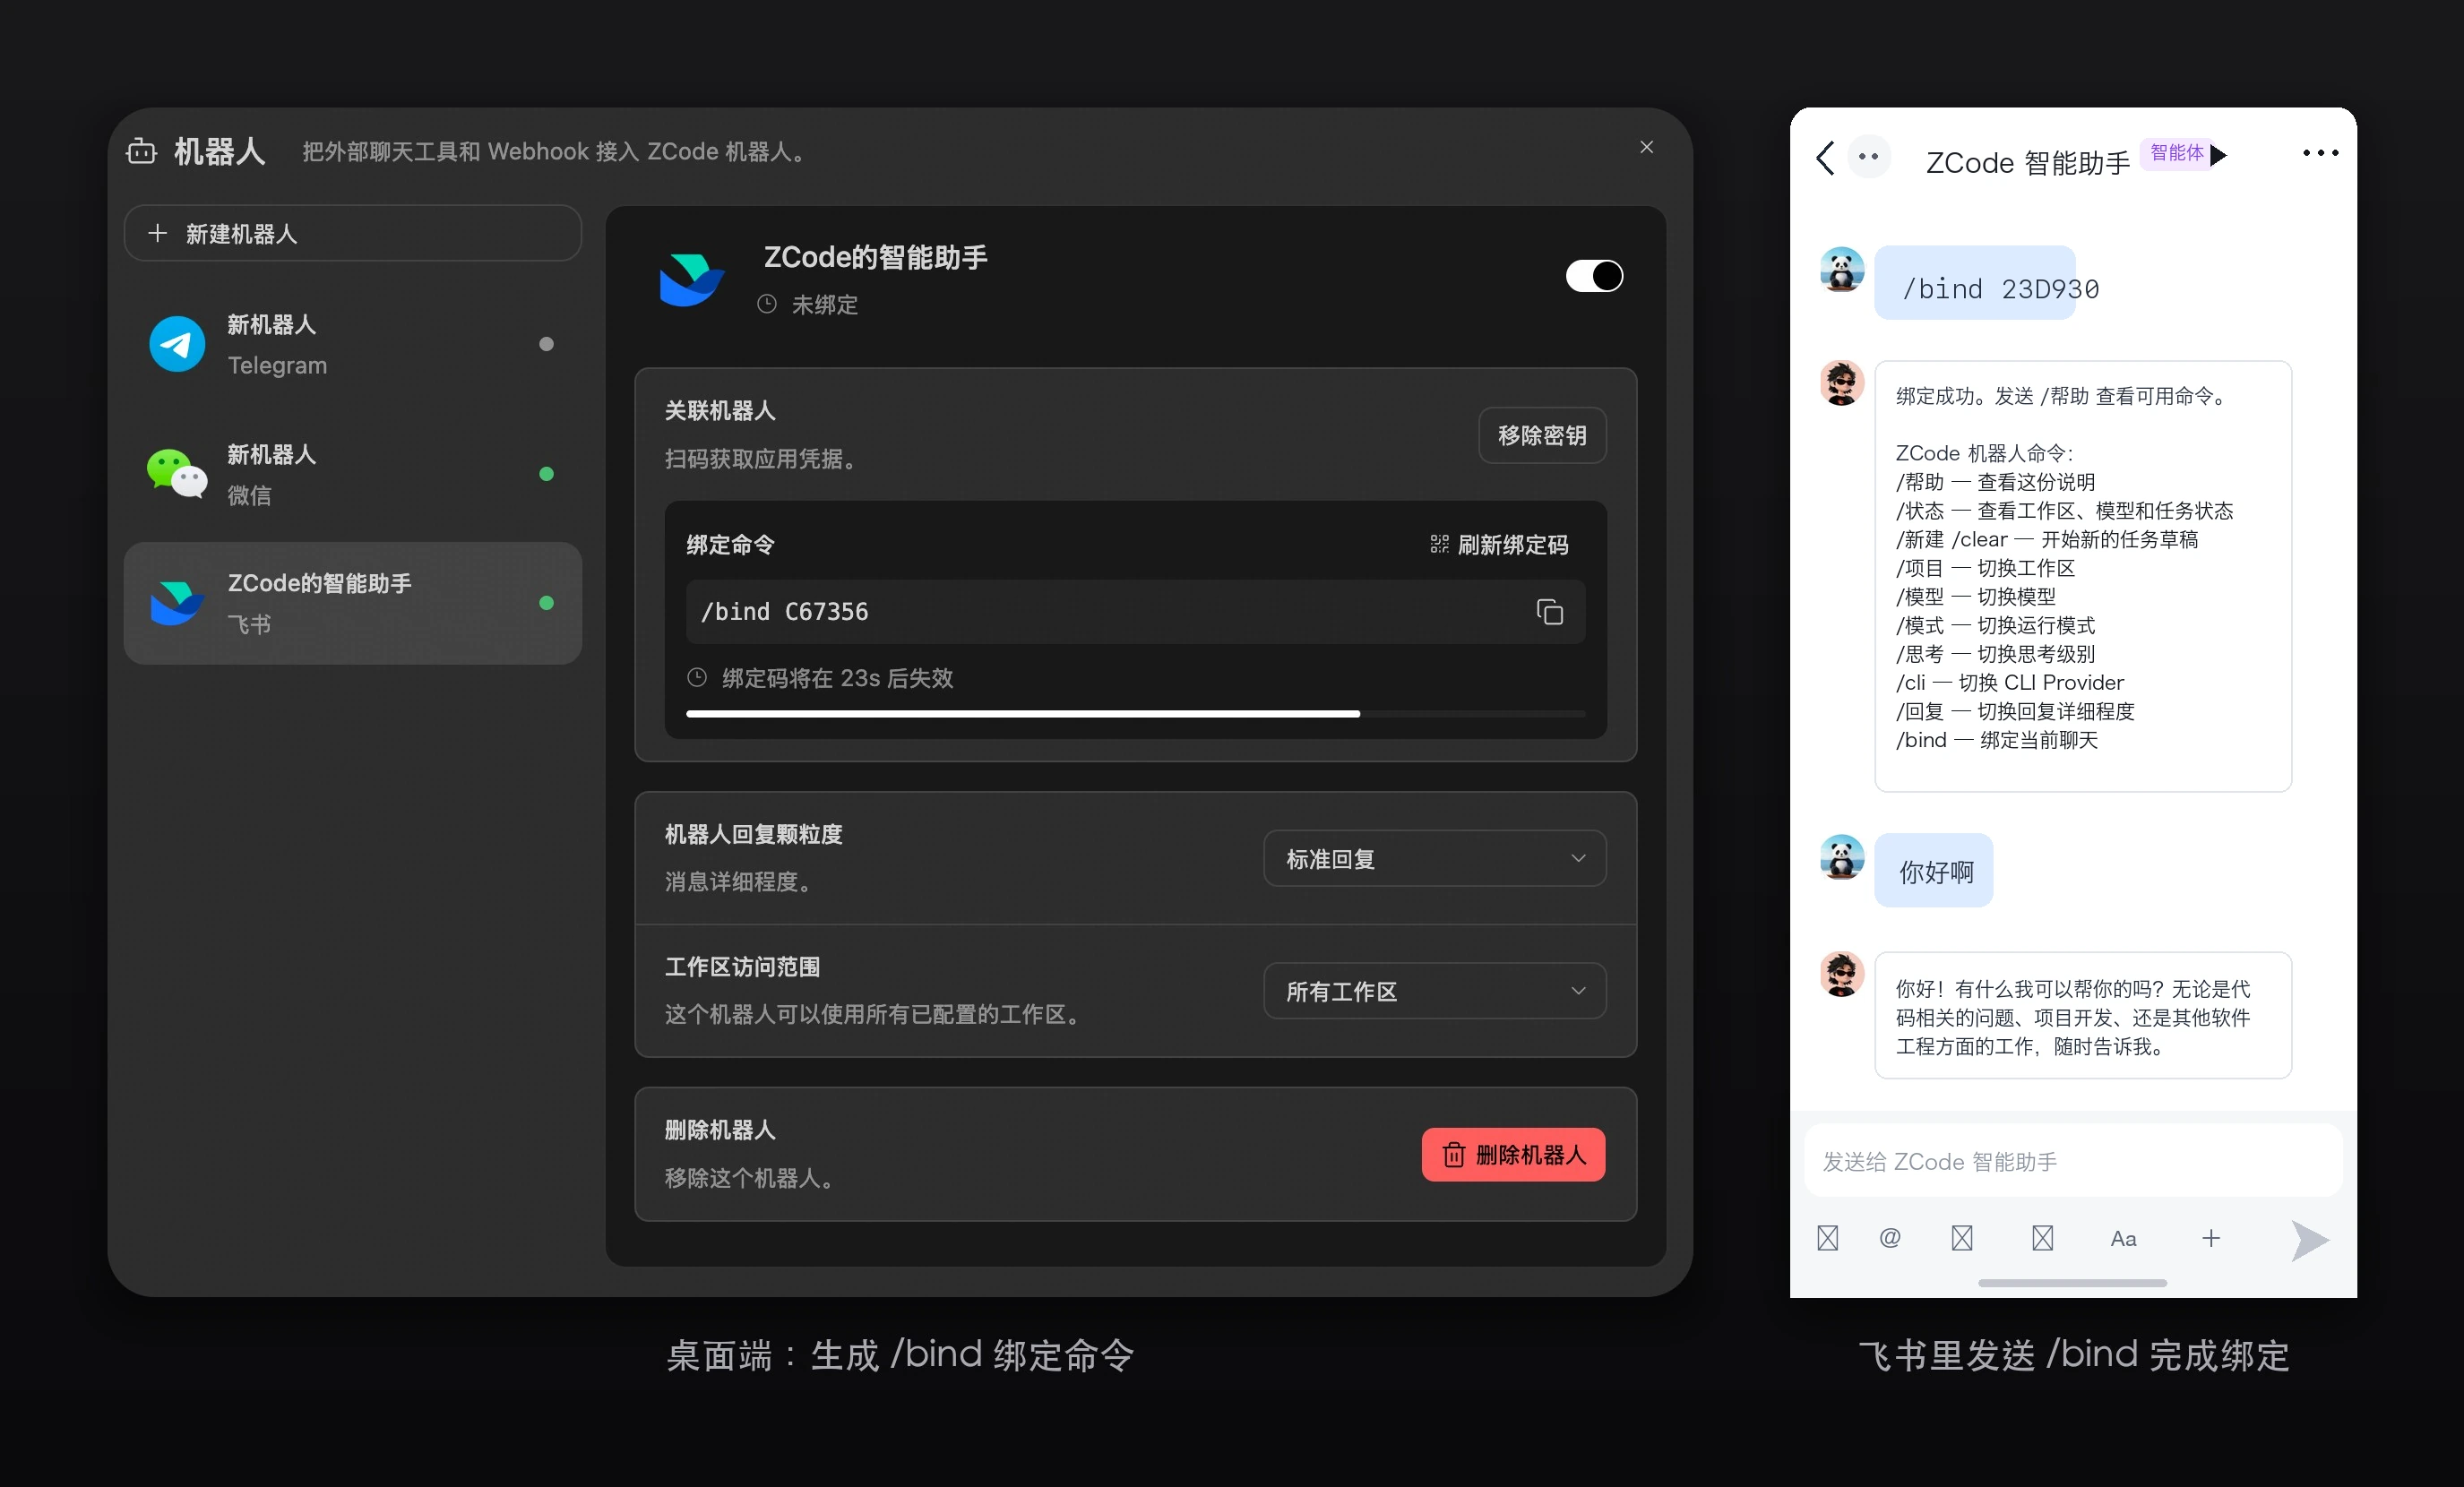Click the 机器人回复颗粒度 label

tap(754, 834)
